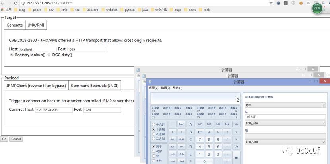The height and width of the screenshot is (164, 330).
Task: Open the blog bookmark folder
Action: tap(19, 10)
